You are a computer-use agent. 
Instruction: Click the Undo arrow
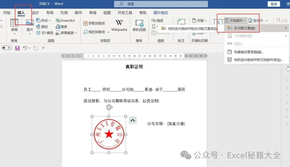click(25, 48)
